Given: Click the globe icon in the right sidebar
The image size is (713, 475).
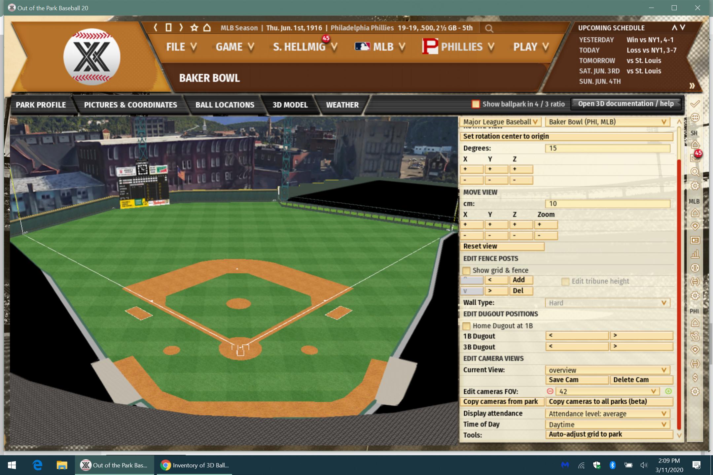Looking at the screenshot, I should click(x=695, y=118).
